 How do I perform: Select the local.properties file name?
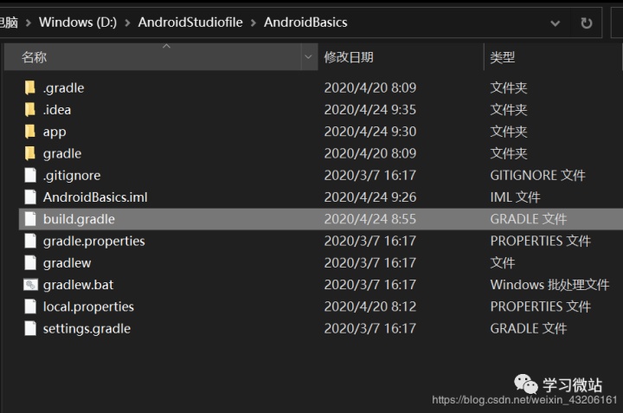tap(88, 307)
